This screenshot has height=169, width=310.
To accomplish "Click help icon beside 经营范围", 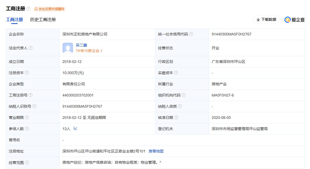I will coord(27,162).
